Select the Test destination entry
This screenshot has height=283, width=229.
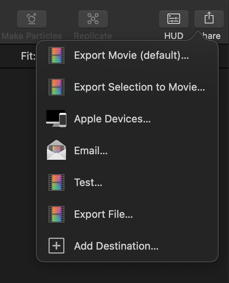coord(127,182)
